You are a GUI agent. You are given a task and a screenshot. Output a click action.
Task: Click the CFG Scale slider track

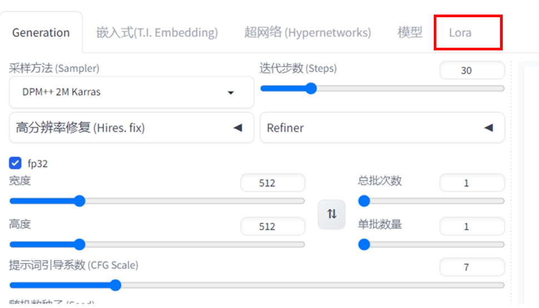(x=256, y=285)
